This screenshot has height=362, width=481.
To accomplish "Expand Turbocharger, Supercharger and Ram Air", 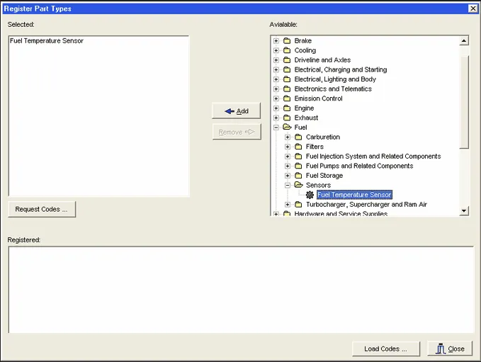I will point(288,204).
